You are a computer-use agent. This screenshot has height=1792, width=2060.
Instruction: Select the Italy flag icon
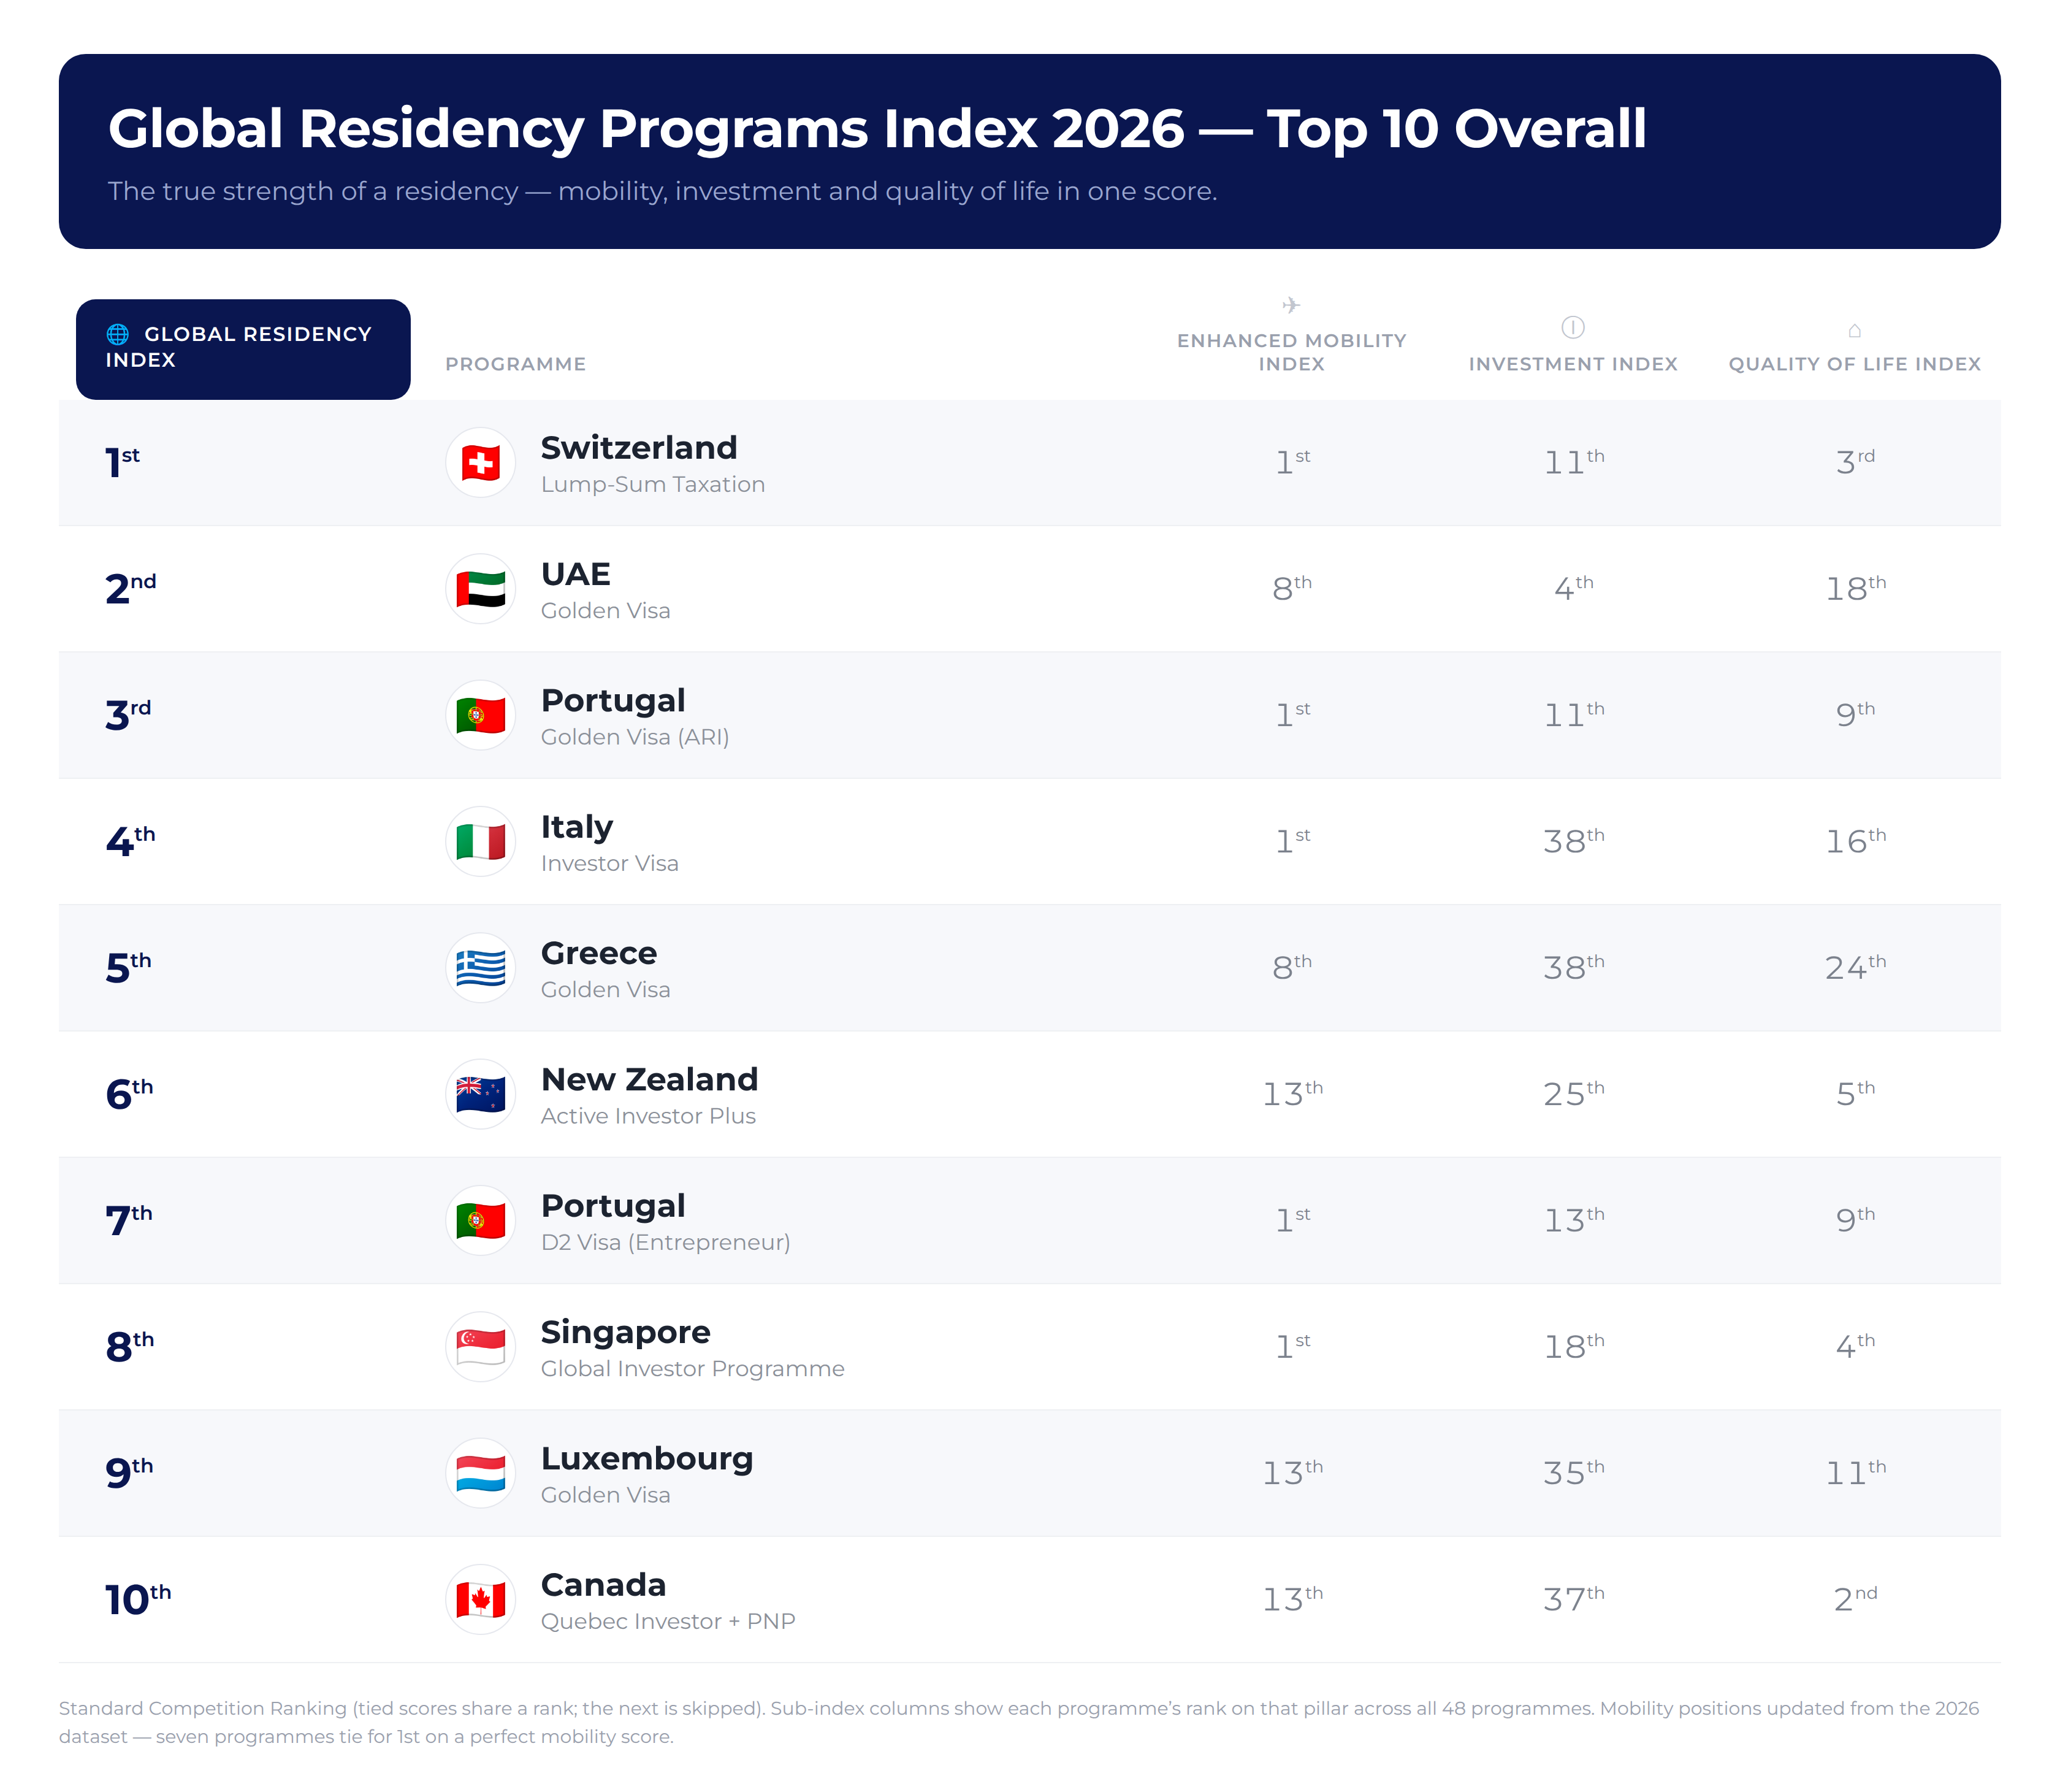(481, 842)
